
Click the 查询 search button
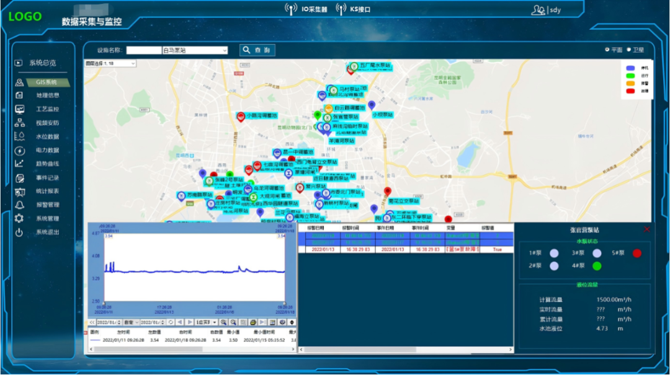click(257, 50)
